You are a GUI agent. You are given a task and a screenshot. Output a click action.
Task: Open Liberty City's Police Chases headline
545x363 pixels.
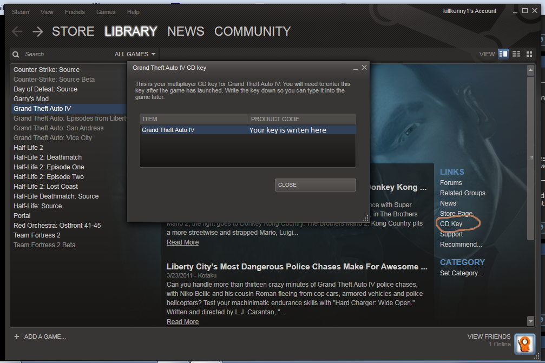pos(297,266)
